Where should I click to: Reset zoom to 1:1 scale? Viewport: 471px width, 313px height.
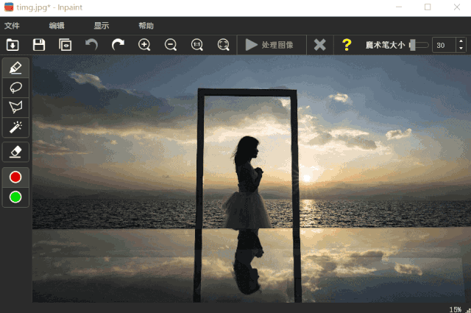pyautogui.click(x=197, y=45)
